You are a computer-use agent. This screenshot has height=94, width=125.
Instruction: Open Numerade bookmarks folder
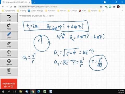[50, 11]
